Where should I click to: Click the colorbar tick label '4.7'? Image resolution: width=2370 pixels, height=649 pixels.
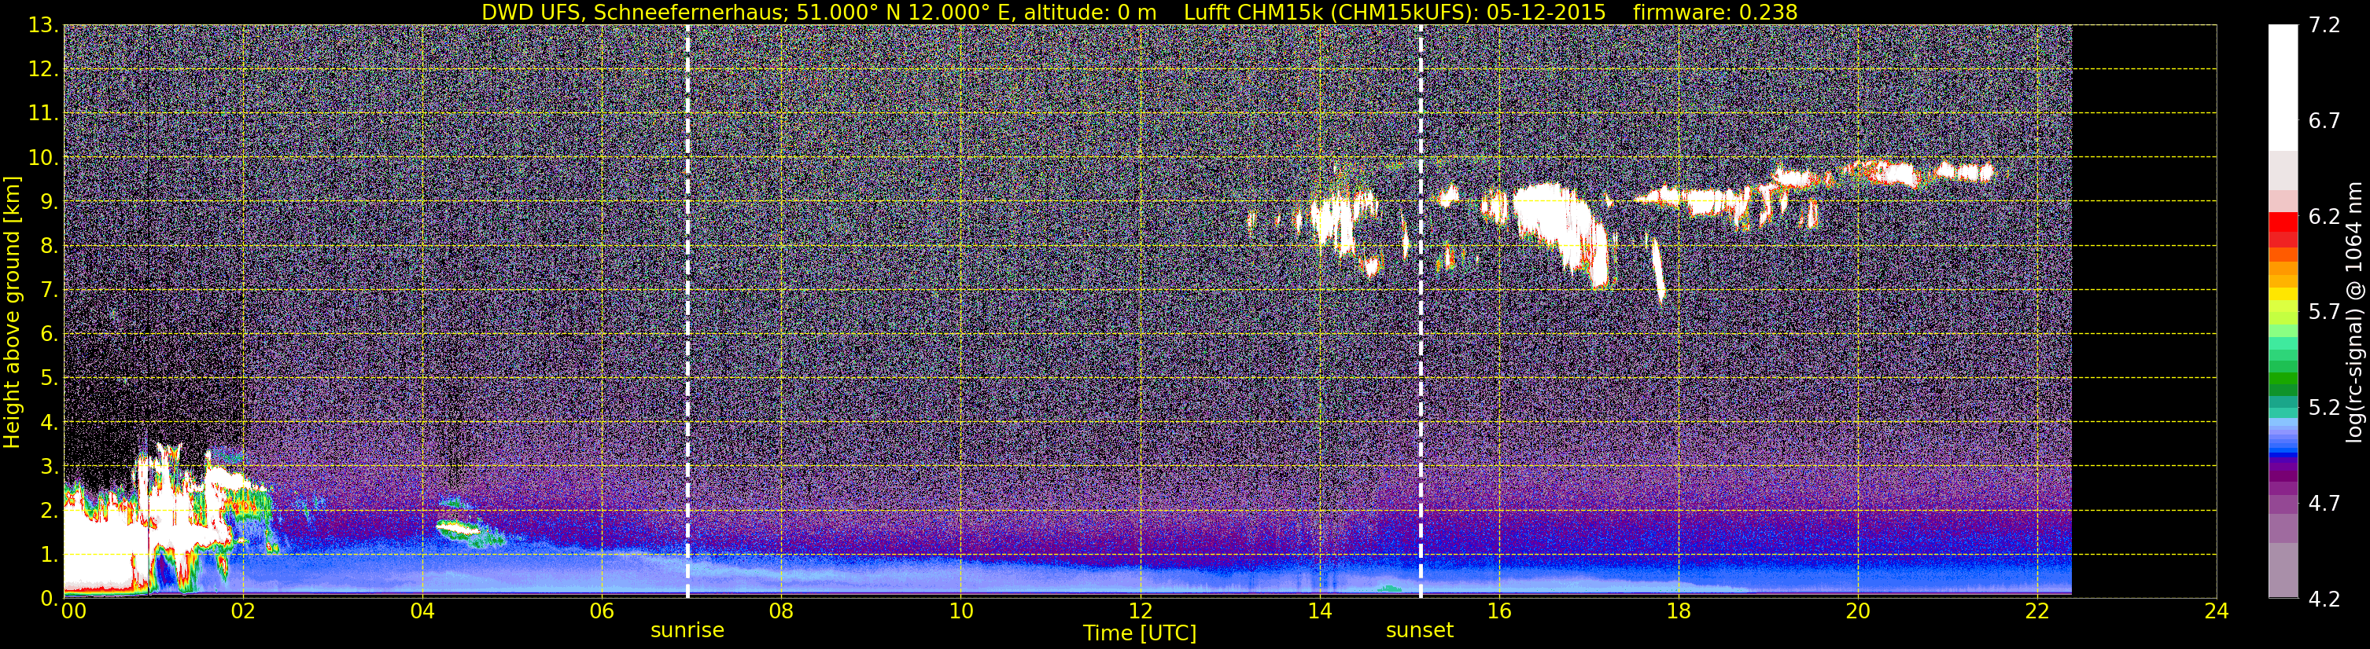[2324, 504]
